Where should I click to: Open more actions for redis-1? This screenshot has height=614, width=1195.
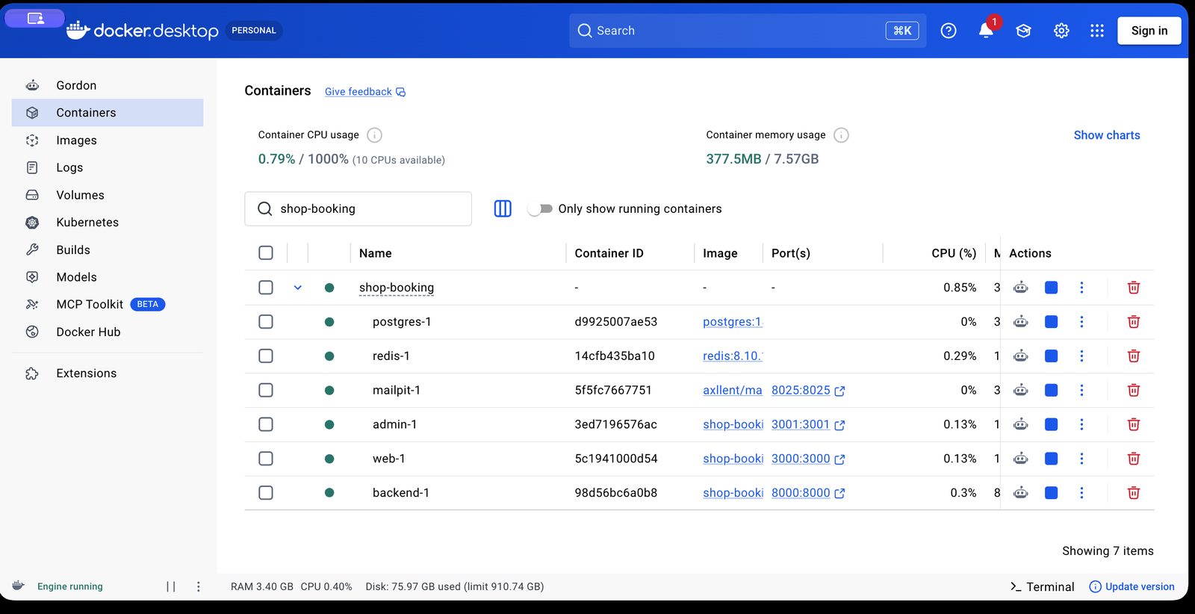click(x=1081, y=356)
